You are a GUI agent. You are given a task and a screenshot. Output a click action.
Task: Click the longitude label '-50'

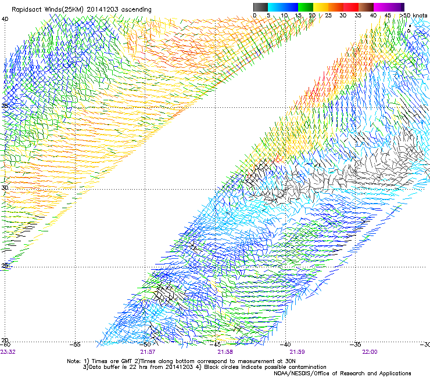click(146, 345)
